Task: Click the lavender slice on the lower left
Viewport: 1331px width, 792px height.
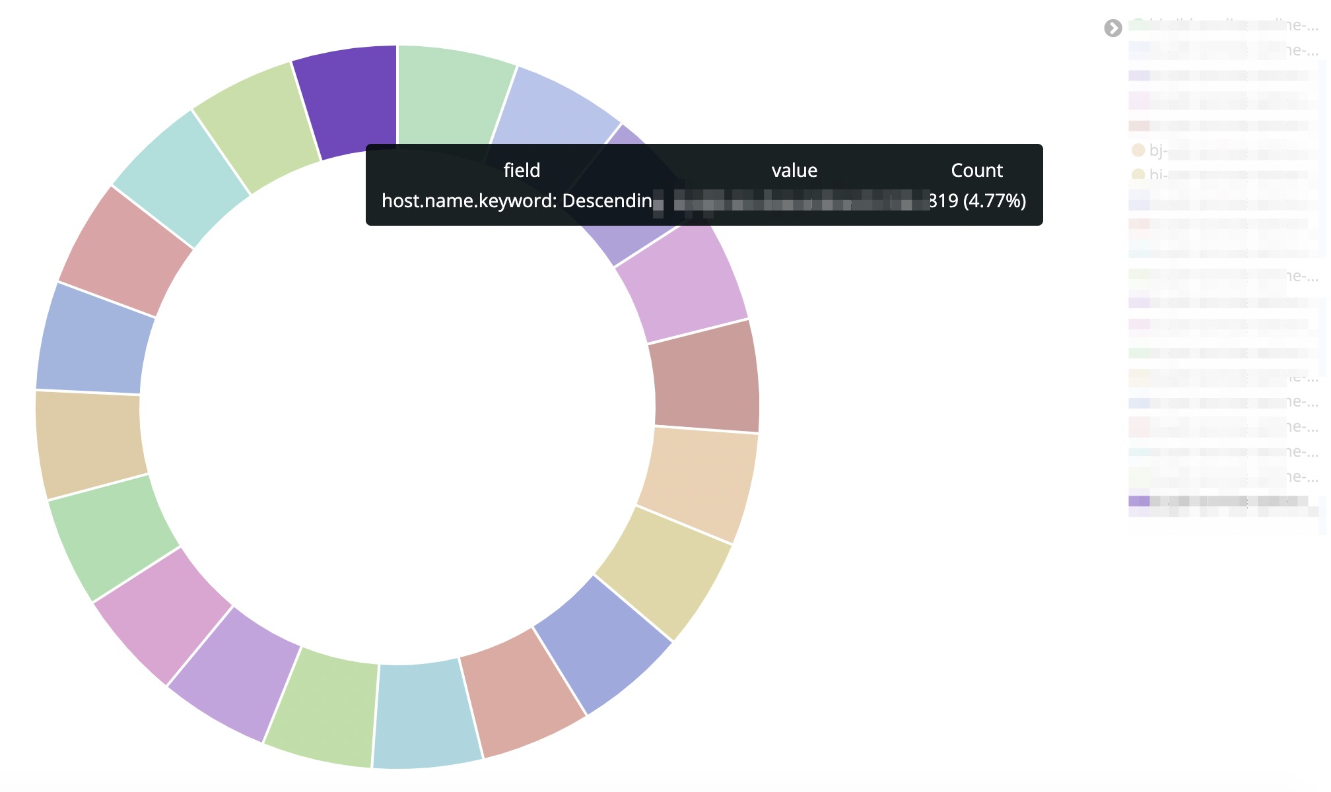Action: tap(234, 673)
